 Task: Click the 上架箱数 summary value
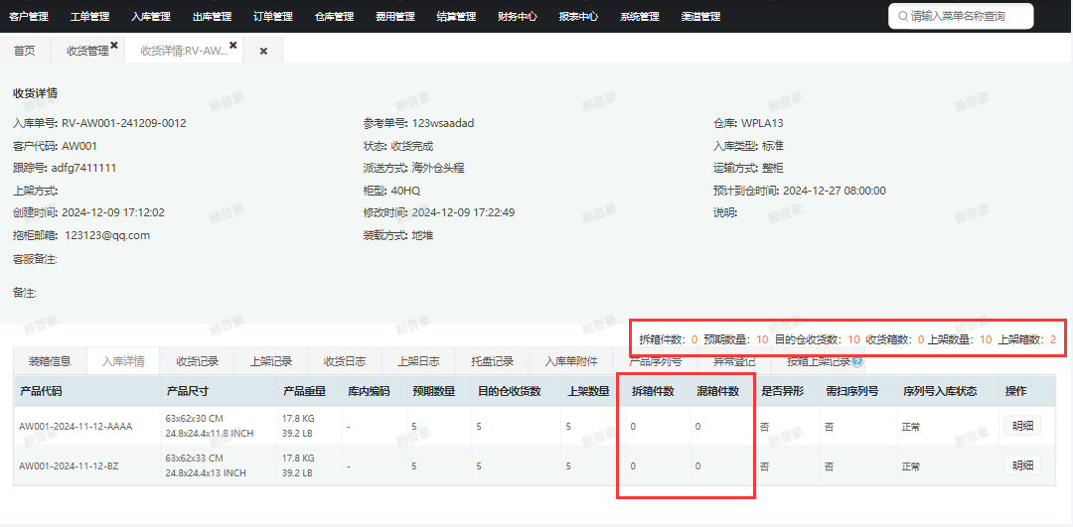click(x=1052, y=339)
